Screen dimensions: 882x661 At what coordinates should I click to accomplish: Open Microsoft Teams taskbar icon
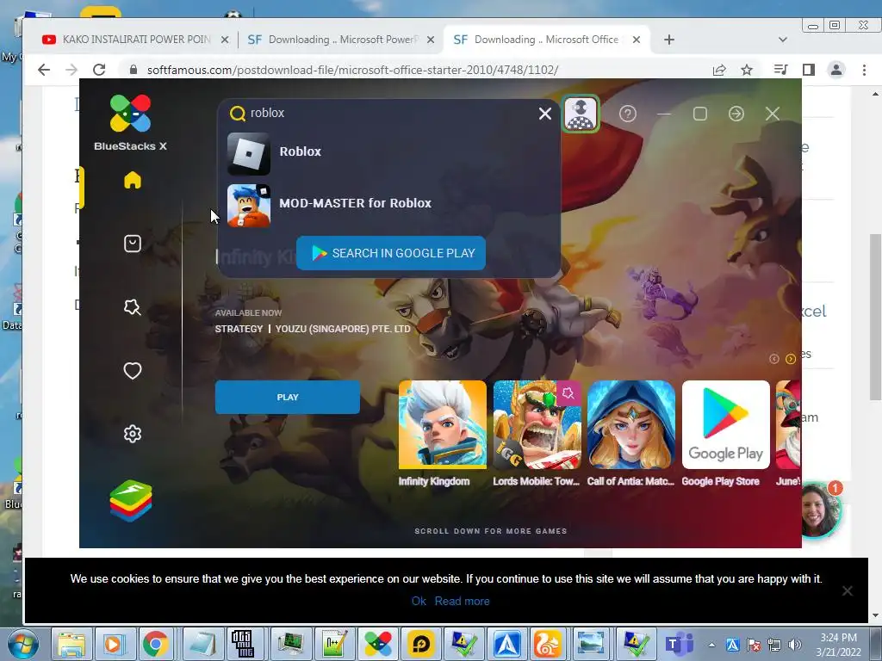coord(680,644)
